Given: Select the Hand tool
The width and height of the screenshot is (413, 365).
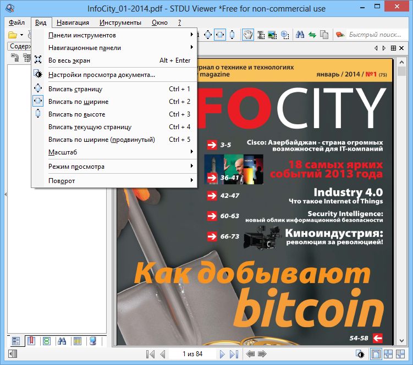Looking at the screenshot, I should point(248,35).
